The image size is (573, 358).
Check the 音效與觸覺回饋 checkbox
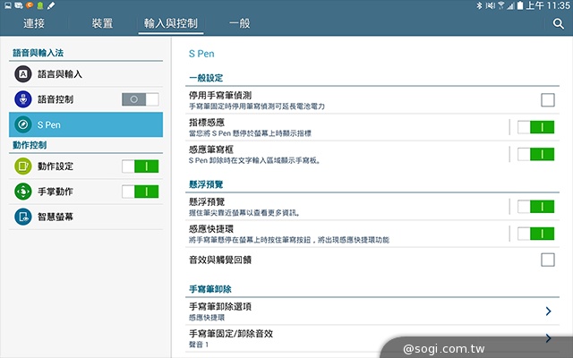pyautogui.click(x=548, y=260)
